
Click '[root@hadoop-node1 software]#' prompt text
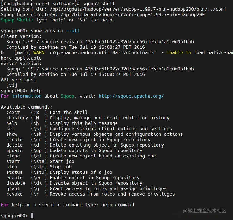tap(40, 4)
